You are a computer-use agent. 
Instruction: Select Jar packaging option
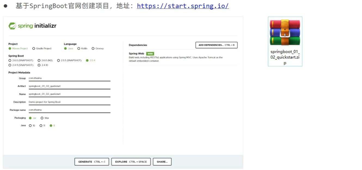click(30, 118)
